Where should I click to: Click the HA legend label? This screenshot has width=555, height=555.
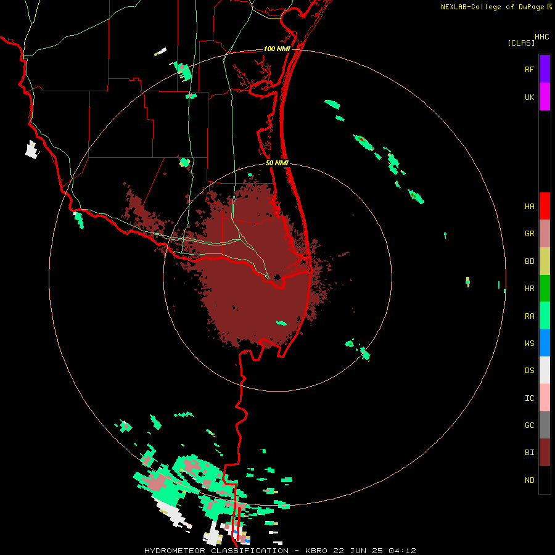(530, 207)
